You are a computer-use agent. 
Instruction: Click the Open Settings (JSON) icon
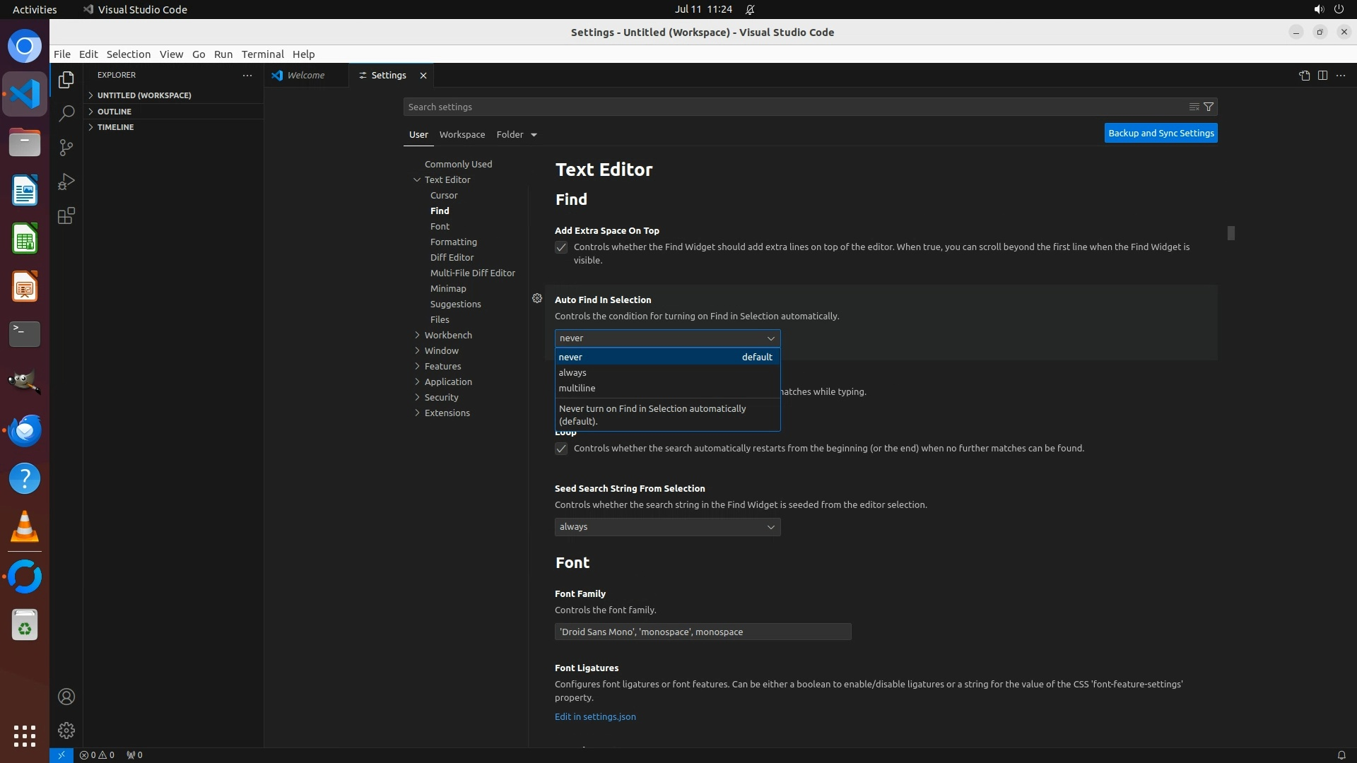(x=1304, y=76)
